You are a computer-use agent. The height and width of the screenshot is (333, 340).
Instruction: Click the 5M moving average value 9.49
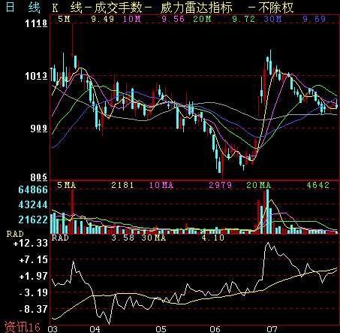pos(103,19)
